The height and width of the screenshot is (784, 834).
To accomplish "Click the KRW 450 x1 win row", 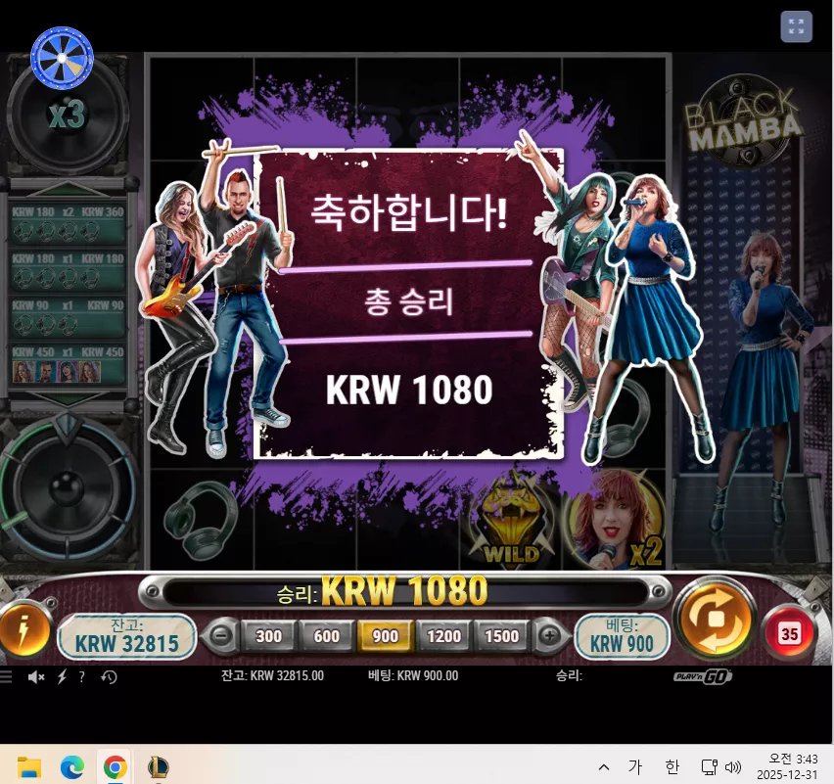I will (68, 363).
